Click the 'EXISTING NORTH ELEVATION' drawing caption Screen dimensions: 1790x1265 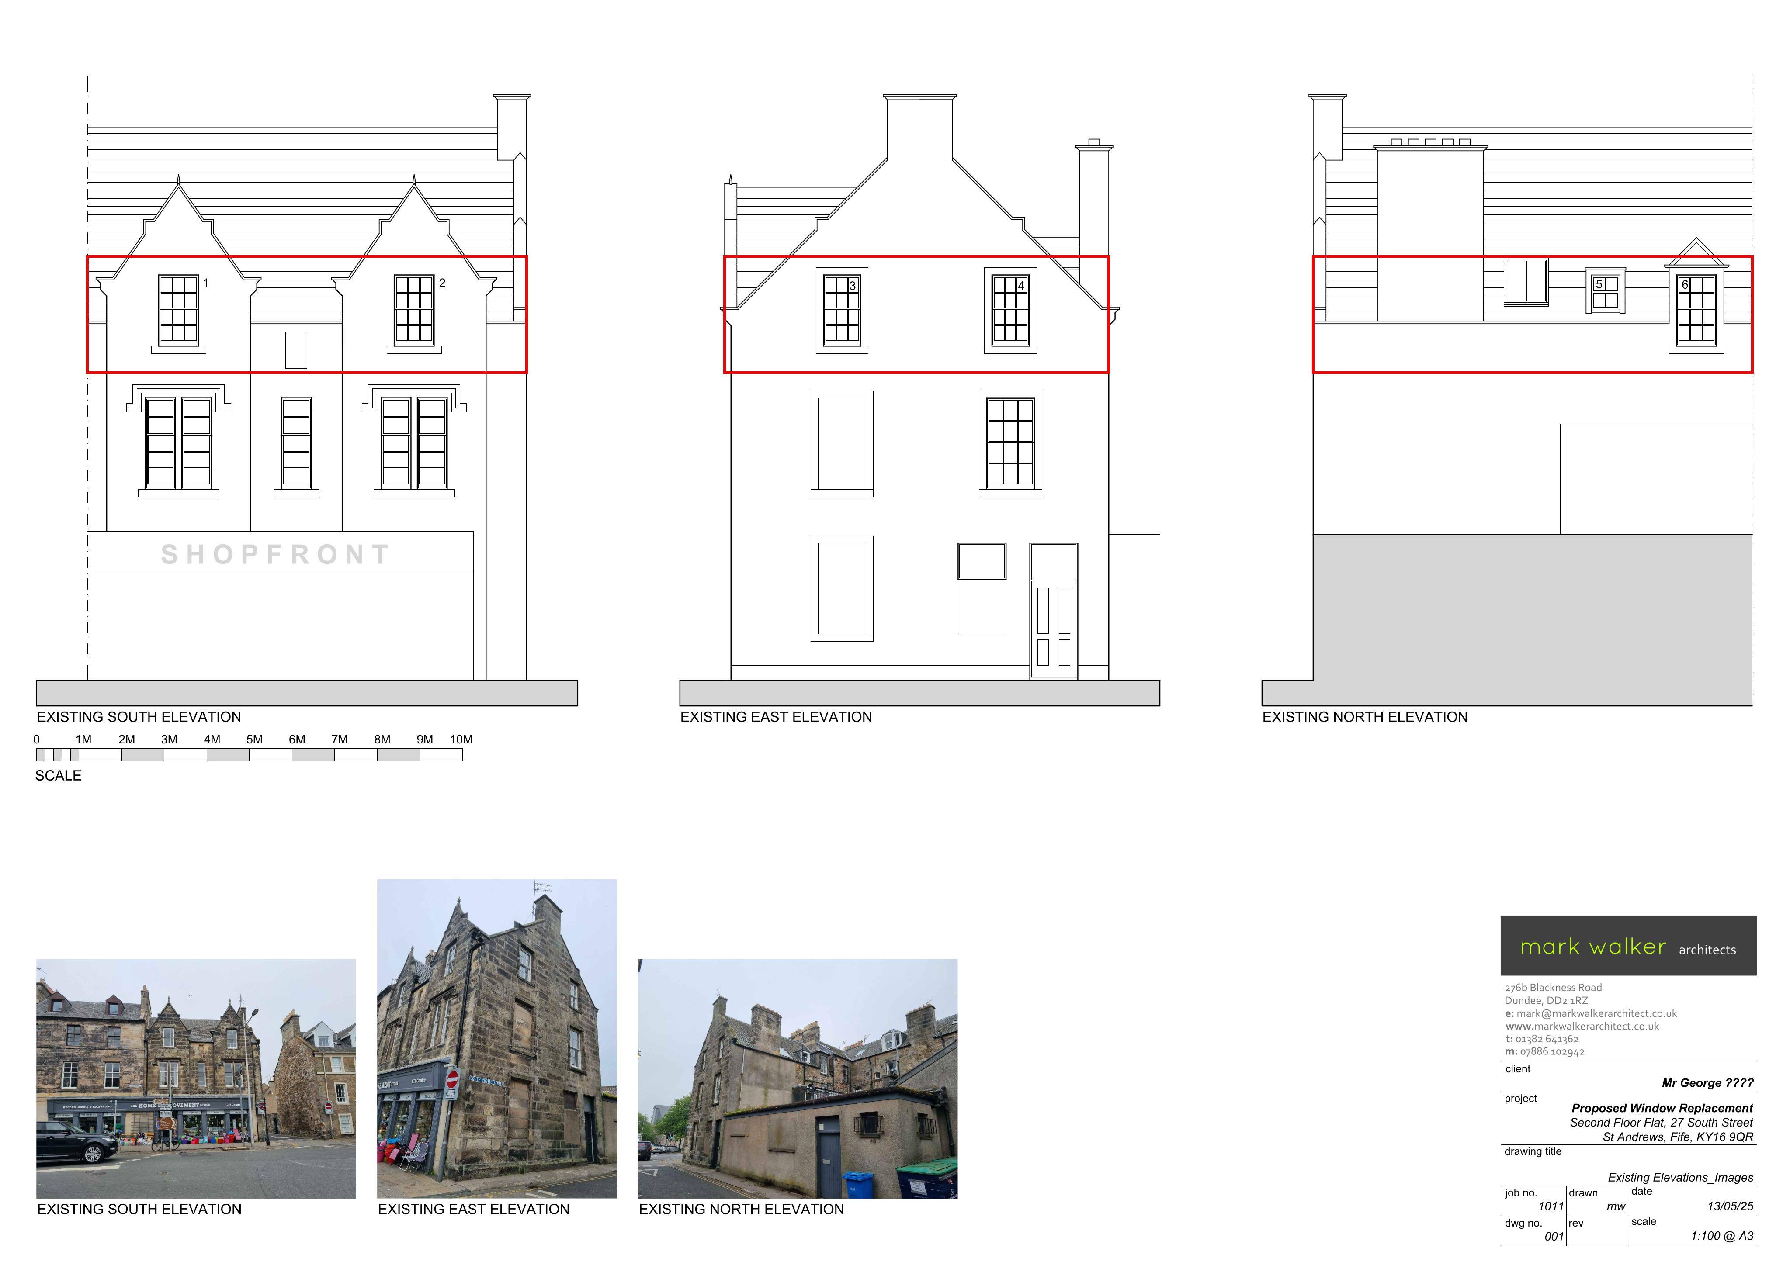1365,717
